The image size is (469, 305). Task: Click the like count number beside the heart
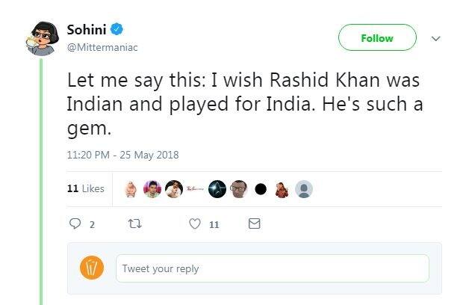[x=214, y=224]
